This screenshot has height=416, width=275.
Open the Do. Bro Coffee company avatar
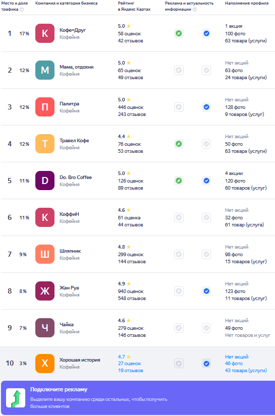pyautogui.click(x=45, y=181)
